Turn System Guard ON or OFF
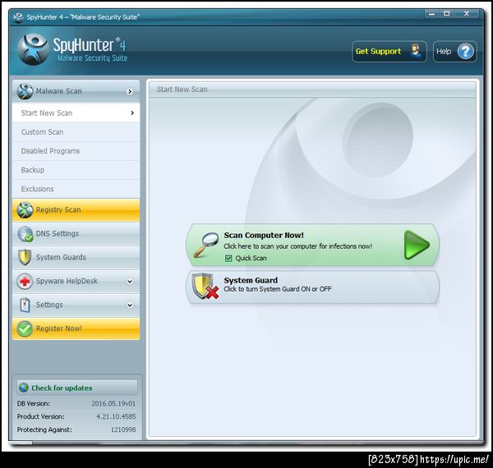 (313, 287)
